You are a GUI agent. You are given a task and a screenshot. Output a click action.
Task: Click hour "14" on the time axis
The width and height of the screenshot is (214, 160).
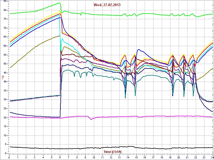(x=128, y=157)
